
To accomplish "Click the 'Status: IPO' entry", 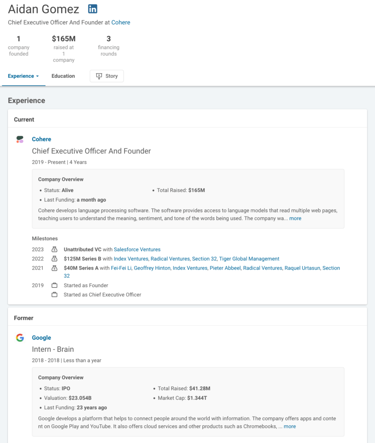I will point(57,388).
